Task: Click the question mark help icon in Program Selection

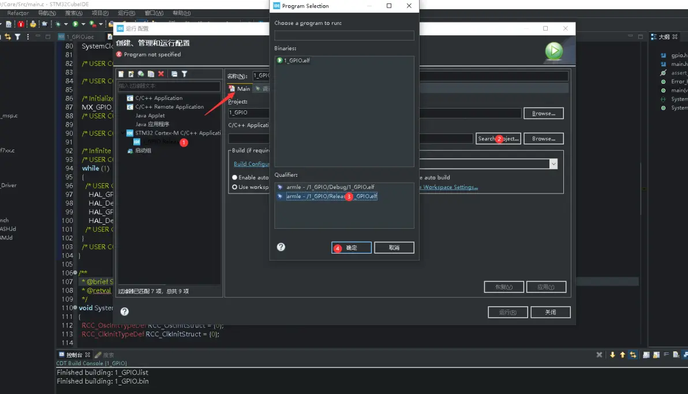Action: coord(281,247)
